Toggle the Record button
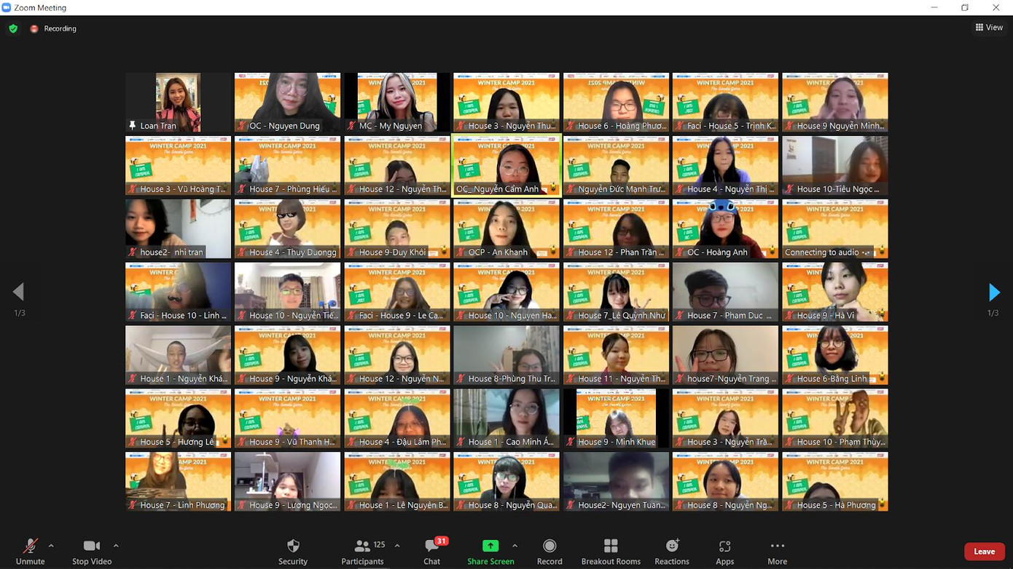Viewport: 1013px width, 569px height. (549, 552)
